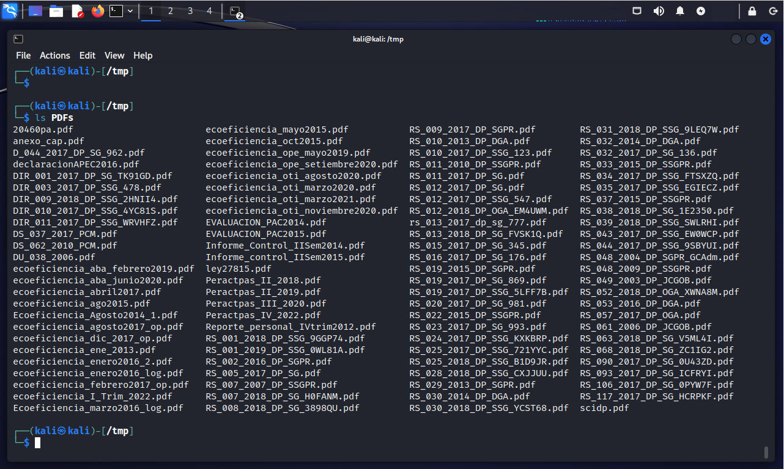
Task: Lock the screen with the padlock icon
Action: 752,11
